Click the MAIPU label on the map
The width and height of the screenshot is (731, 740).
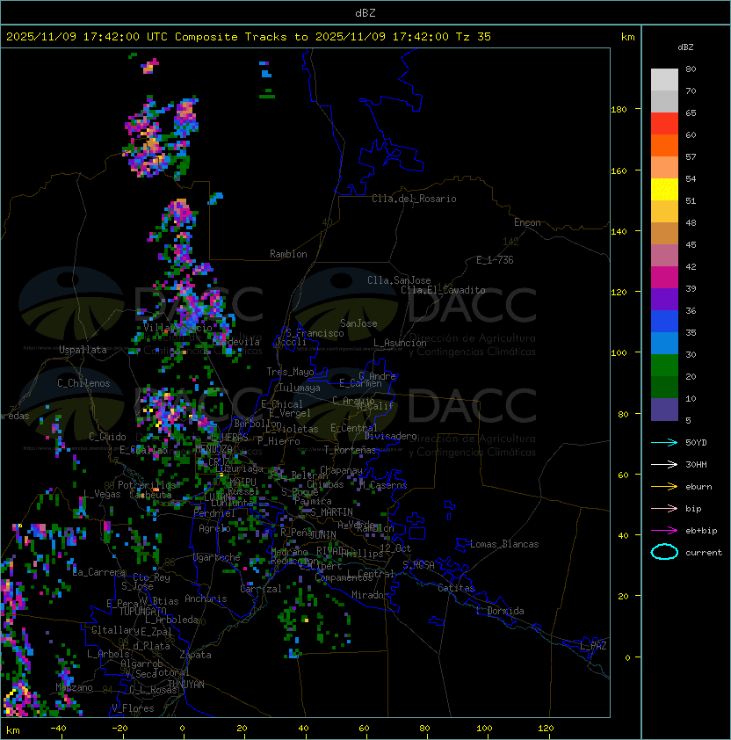242,482
